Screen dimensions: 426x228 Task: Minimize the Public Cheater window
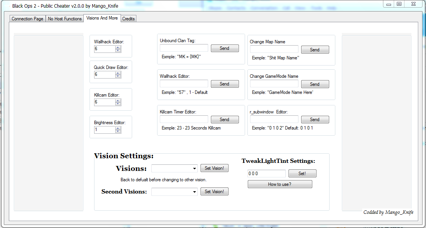pos(389,4)
